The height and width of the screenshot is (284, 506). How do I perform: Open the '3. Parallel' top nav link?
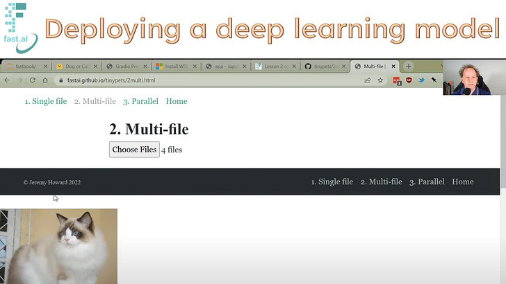click(x=140, y=101)
